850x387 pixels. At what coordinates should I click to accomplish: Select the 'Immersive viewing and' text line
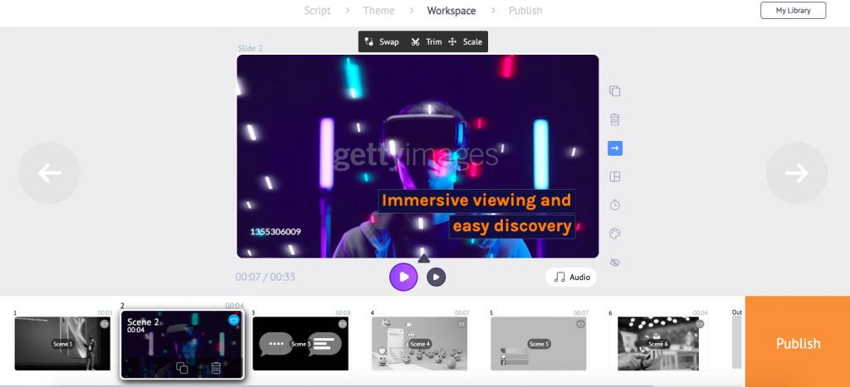[x=476, y=201]
